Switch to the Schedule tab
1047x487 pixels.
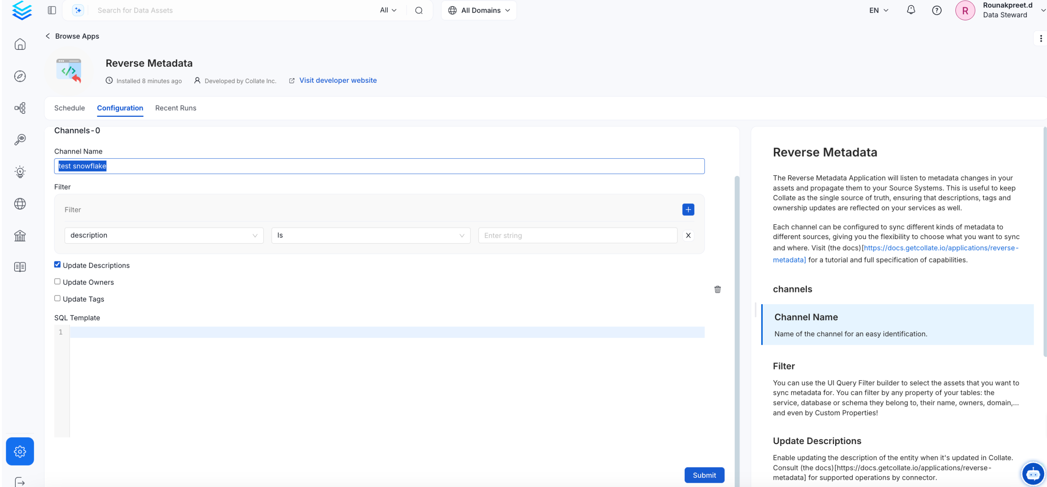69,108
